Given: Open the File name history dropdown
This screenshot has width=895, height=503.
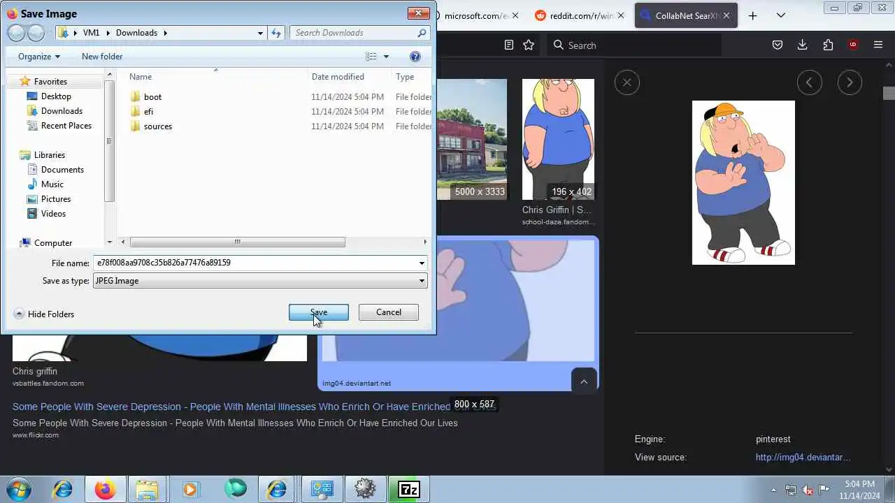Looking at the screenshot, I should 422,263.
